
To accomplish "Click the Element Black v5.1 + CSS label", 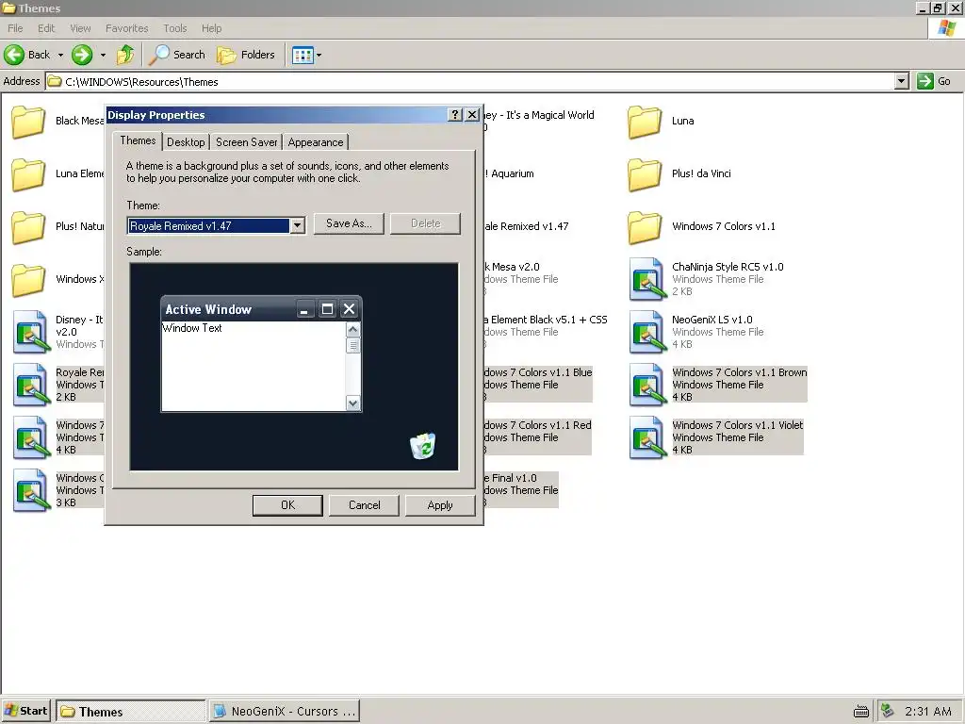I will (x=546, y=320).
